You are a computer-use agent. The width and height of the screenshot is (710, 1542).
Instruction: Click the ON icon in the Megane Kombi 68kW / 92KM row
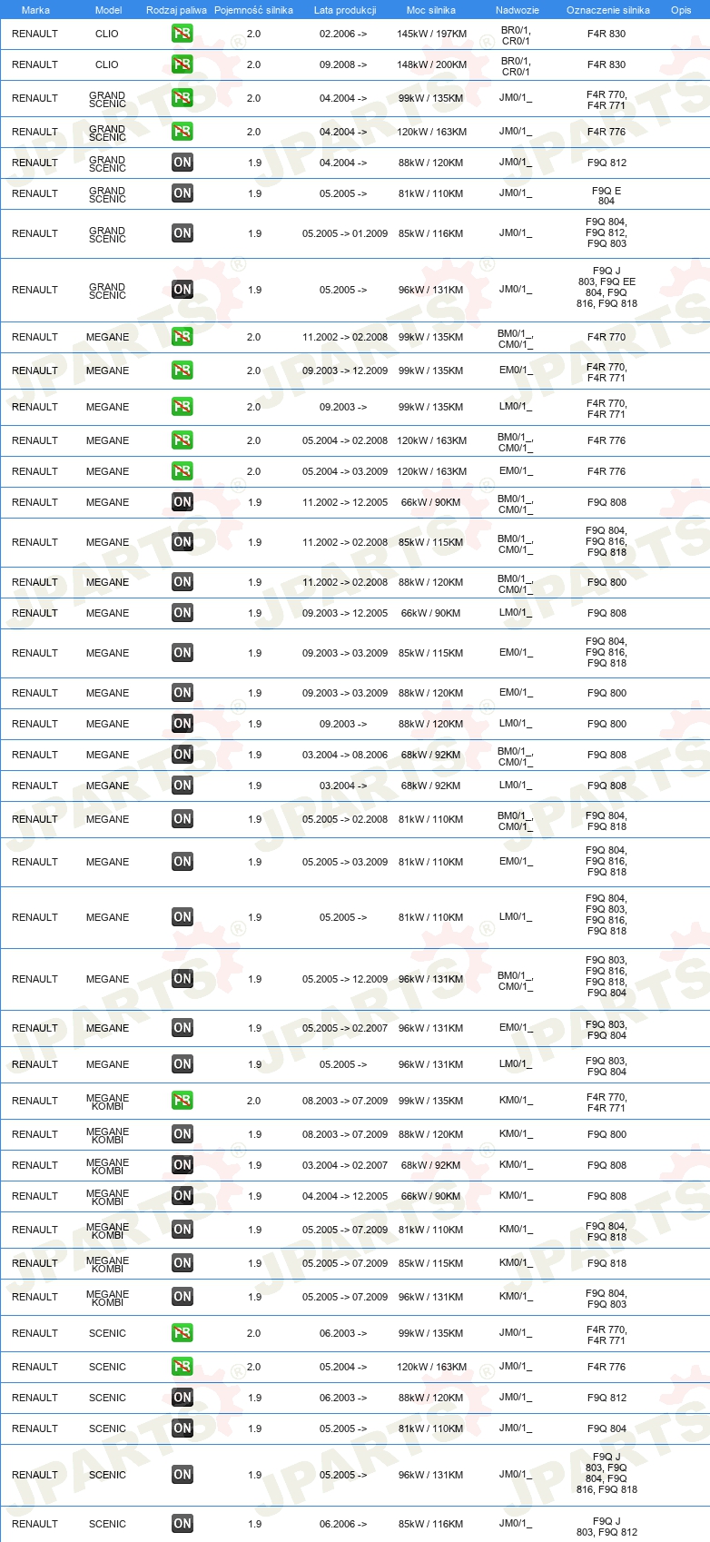click(x=182, y=1165)
